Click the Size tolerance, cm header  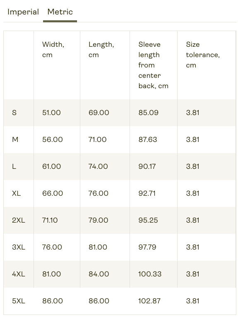[203, 55]
